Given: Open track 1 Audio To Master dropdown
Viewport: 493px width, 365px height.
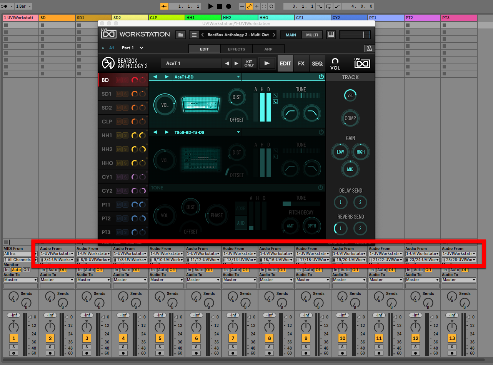Looking at the screenshot, I should [x=20, y=280].
